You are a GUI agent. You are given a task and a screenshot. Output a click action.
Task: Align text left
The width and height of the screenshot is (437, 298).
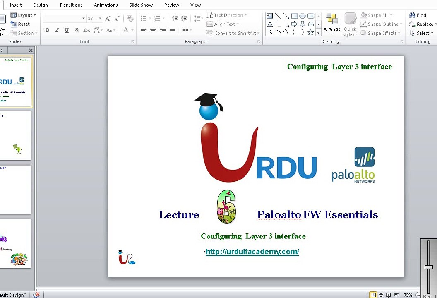pos(144,30)
